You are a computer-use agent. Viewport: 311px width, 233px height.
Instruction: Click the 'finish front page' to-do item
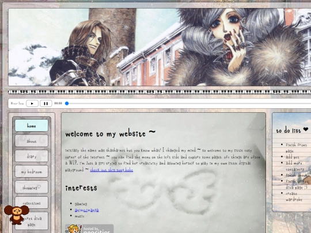point(296,148)
